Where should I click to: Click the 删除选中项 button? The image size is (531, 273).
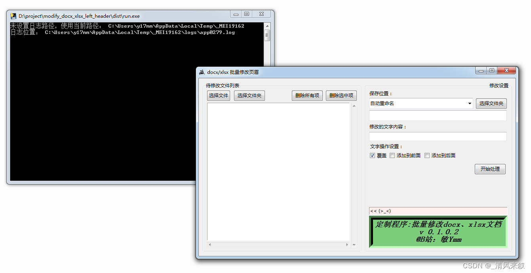(x=341, y=96)
